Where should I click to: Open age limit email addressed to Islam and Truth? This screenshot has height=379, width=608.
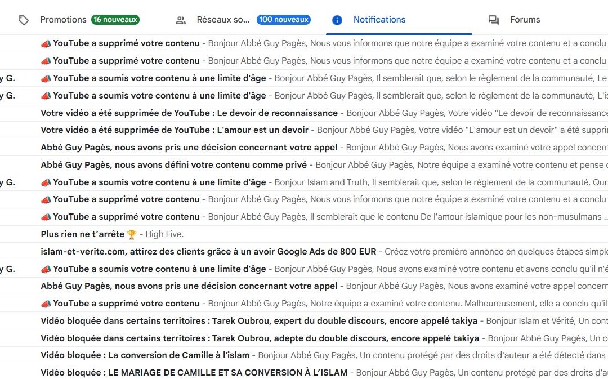tap(304, 182)
